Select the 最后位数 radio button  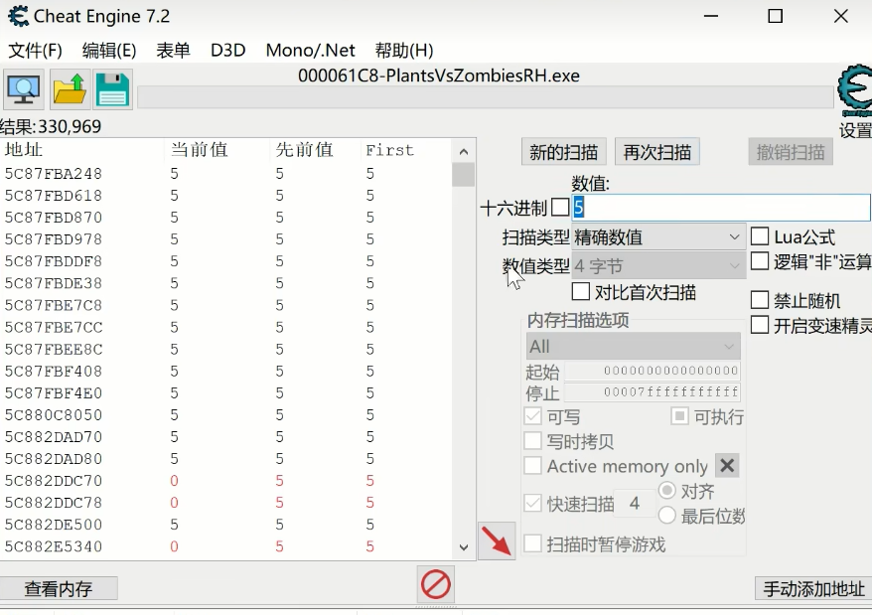coord(667,515)
